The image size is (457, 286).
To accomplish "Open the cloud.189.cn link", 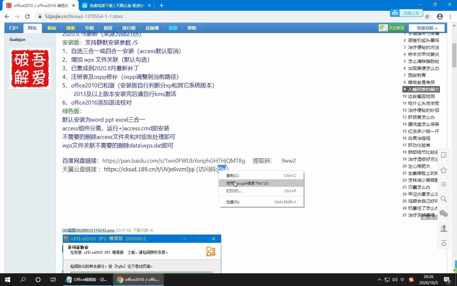I will coord(149,169).
